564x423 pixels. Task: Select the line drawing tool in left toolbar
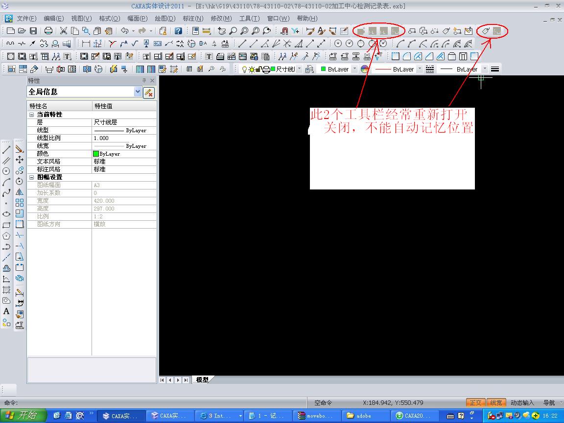click(6, 150)
